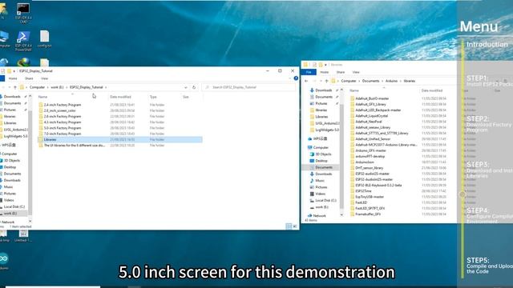Open address bar history dropdown in ESP32_Display_Tutorial window
Screen dimensions: 513x288
click(185, 87)
